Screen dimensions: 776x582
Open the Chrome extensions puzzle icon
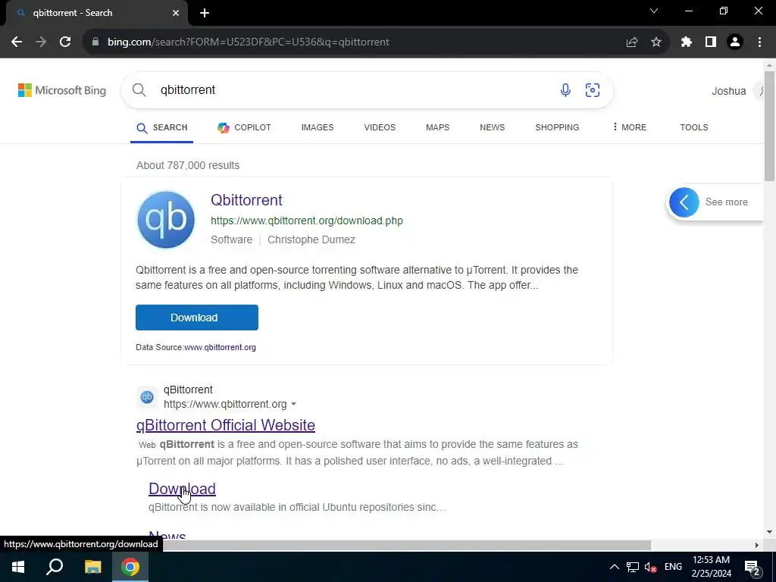click(x=687, y=42)
